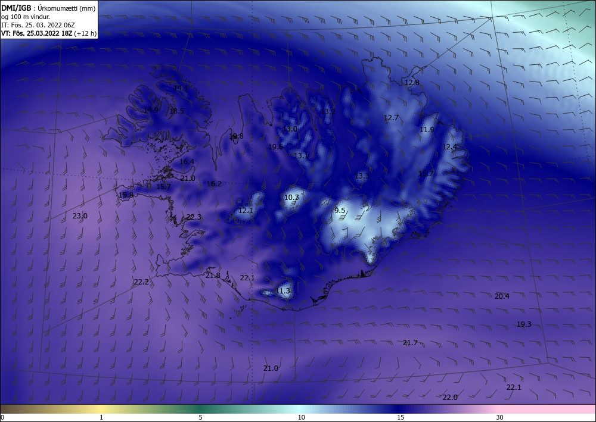This screenshot has width=596, height=422.
Task: Click the 'og 100 m vindur.' legend line
Action: coord(26,17)
